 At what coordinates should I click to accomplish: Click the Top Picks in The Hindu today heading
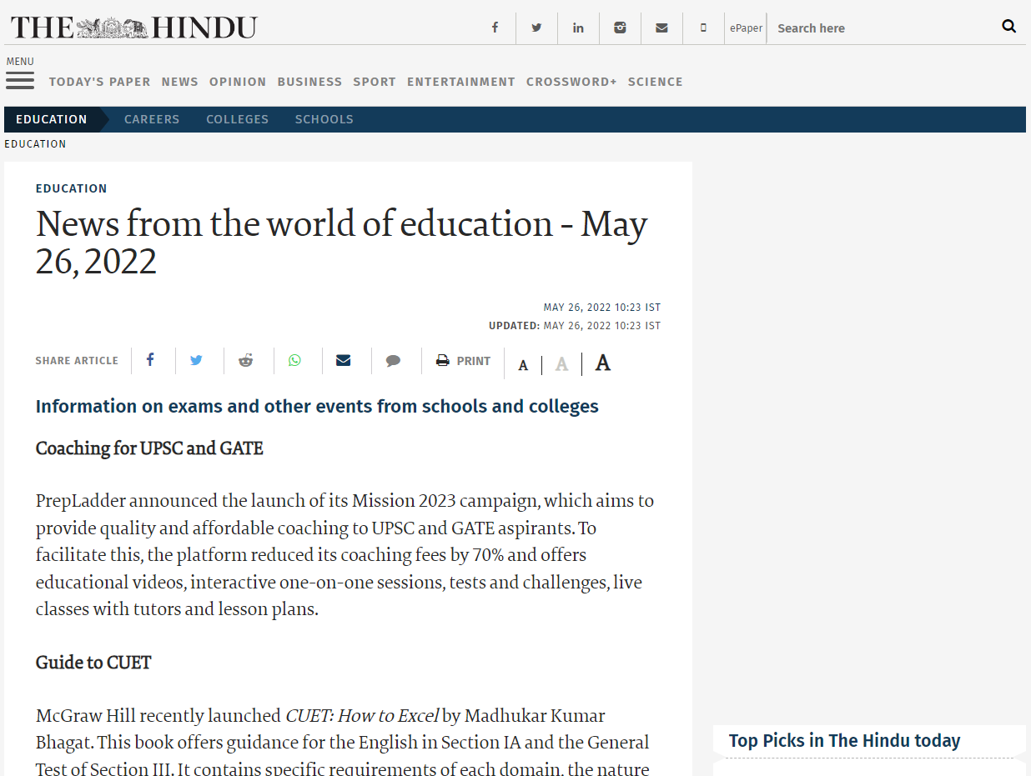coord(844,740)
